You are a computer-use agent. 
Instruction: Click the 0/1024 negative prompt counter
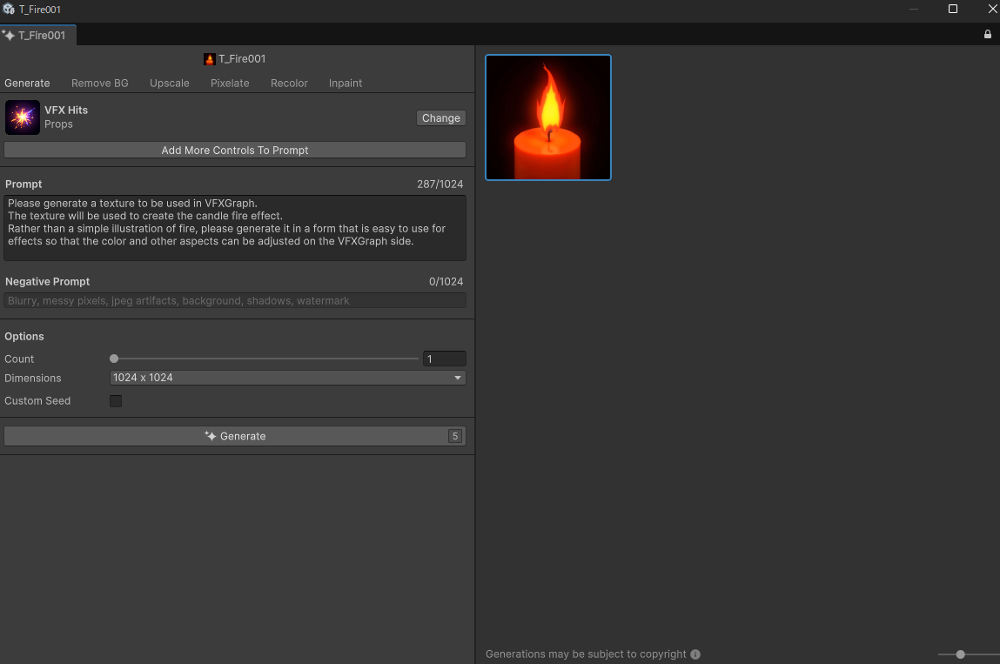pyautogui.click(x=446, y=281)
